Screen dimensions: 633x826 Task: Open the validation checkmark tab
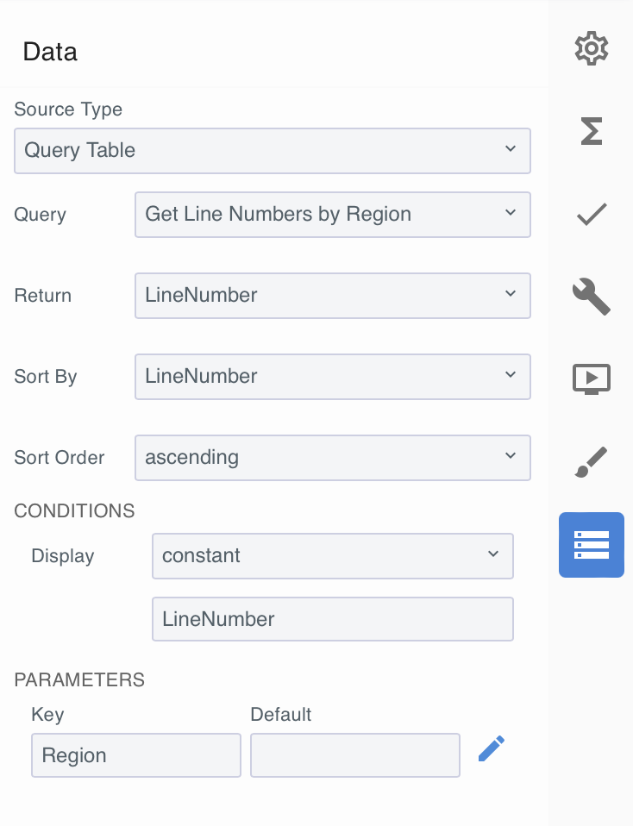click(x=592, y=214)
